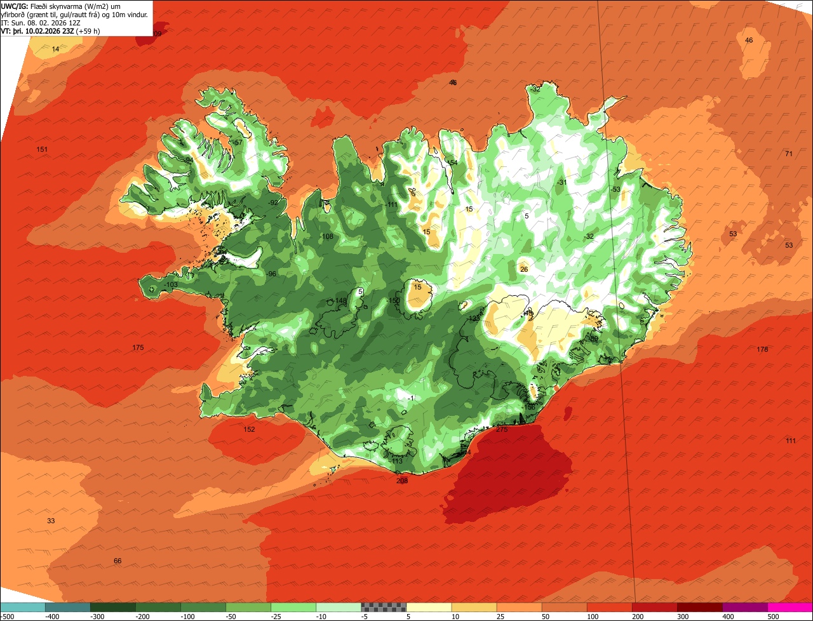
Task: Select the -96 value in western Iceland
Action: (271, 274)
